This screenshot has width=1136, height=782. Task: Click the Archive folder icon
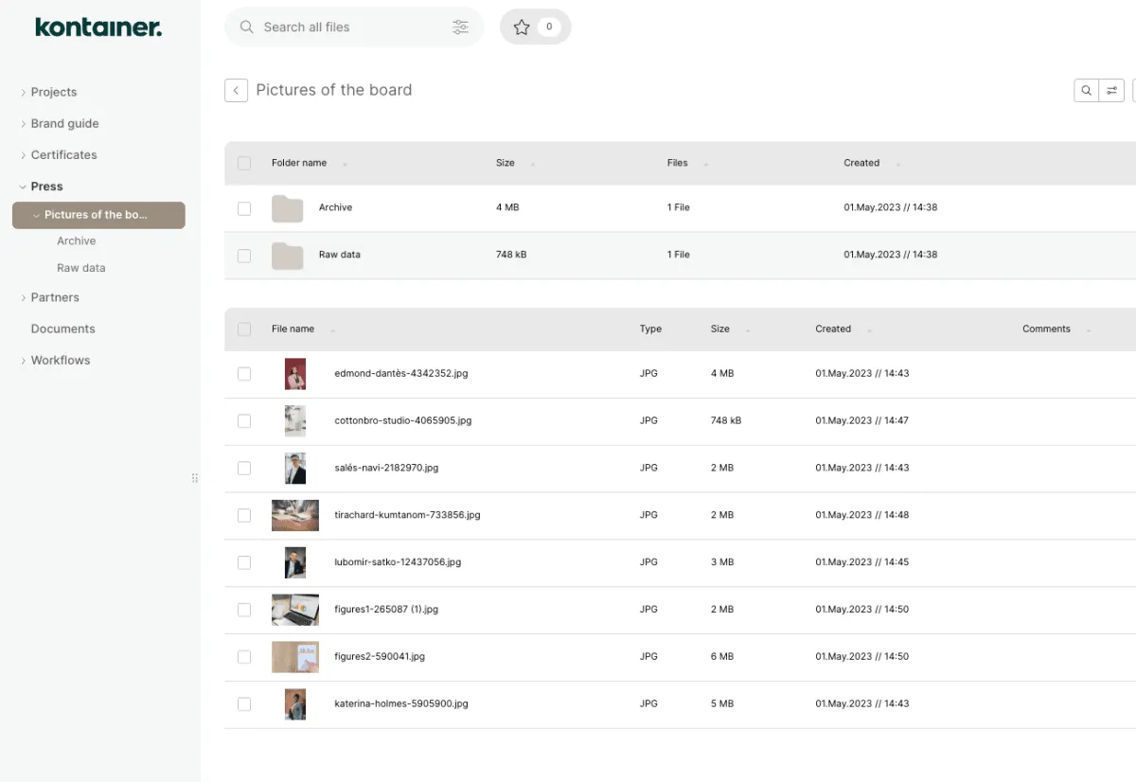pos(287,208)
